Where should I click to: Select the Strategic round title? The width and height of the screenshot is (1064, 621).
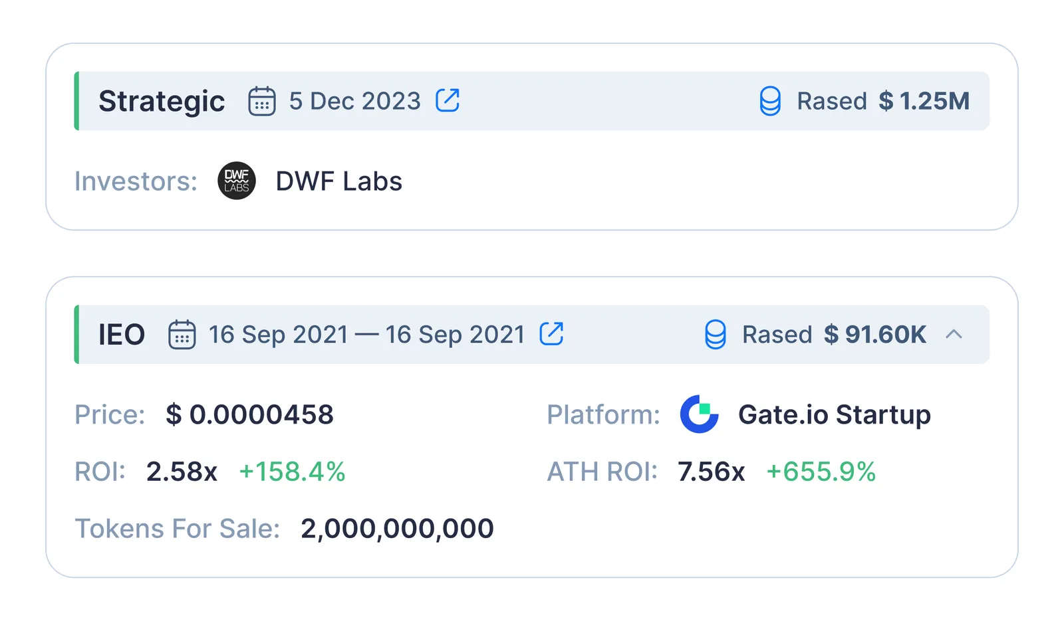[x=162, y=102]
